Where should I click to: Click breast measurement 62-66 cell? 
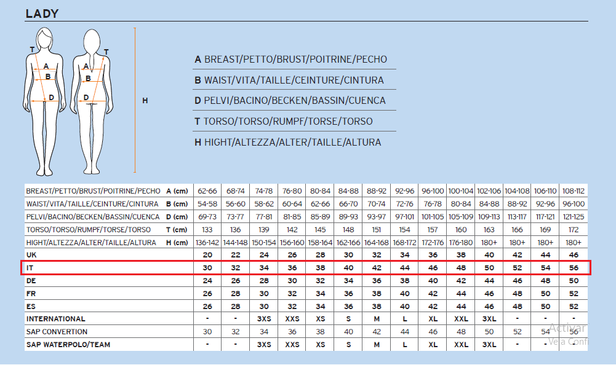pos(207,190)
